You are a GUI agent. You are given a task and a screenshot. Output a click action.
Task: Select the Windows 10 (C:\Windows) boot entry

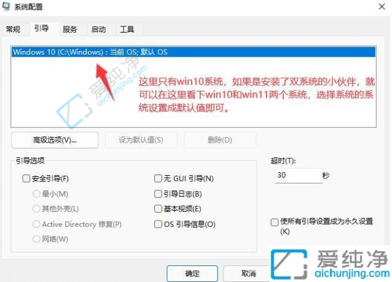pos(194,52)
